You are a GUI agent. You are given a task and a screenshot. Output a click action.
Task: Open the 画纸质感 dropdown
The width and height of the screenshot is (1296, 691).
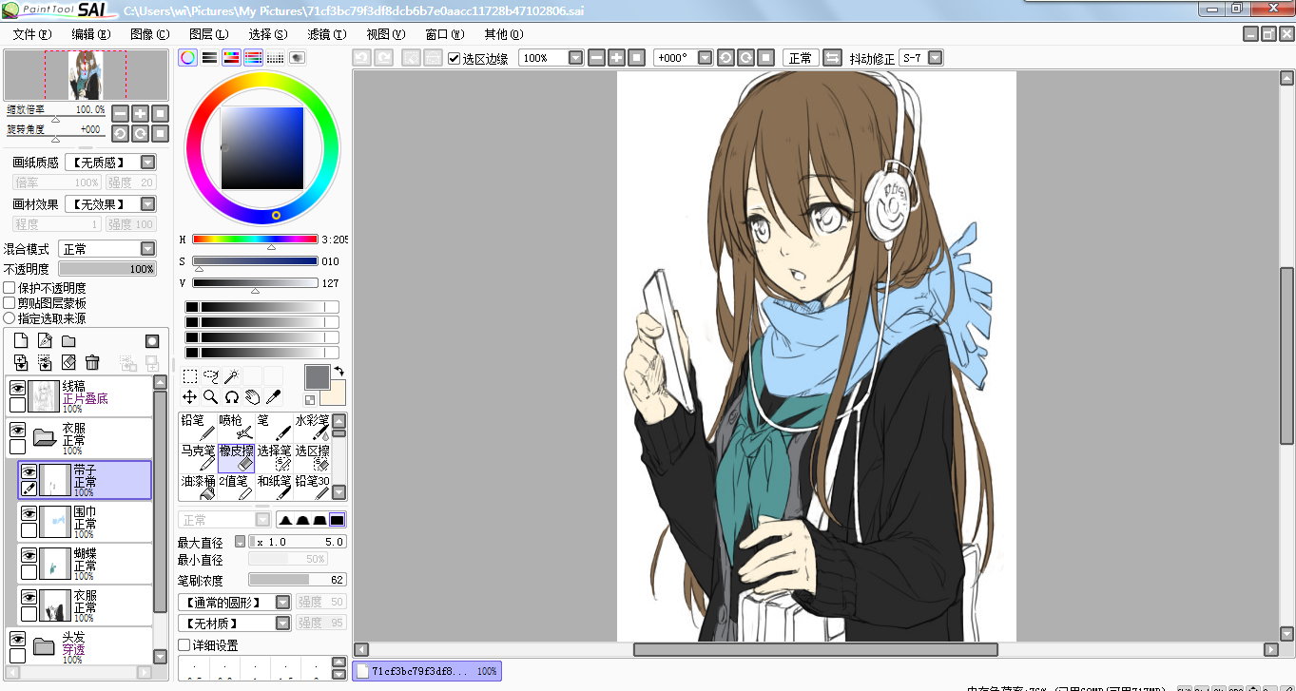(110, 163)
